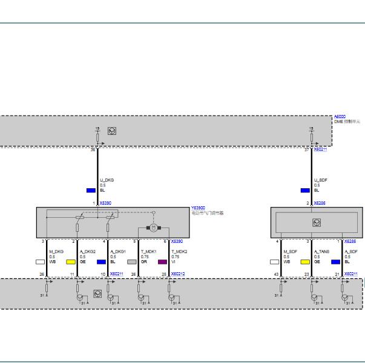Select the A_DKG1 signal label

[118, 252]
